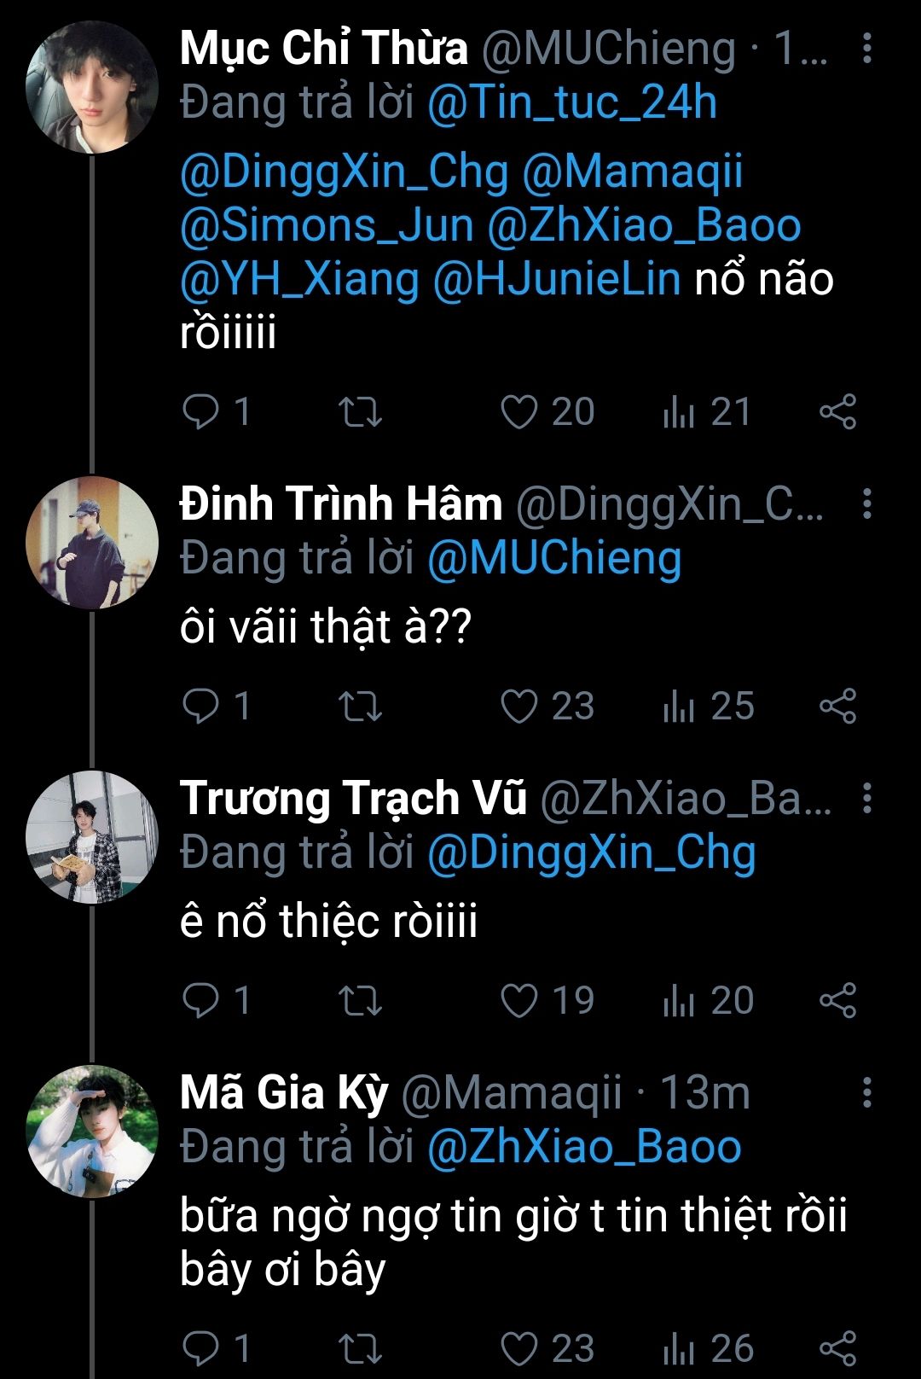Share Mục Chỉ Thừa's tweet
921x1379 pixels.
[x=837, y=412]
